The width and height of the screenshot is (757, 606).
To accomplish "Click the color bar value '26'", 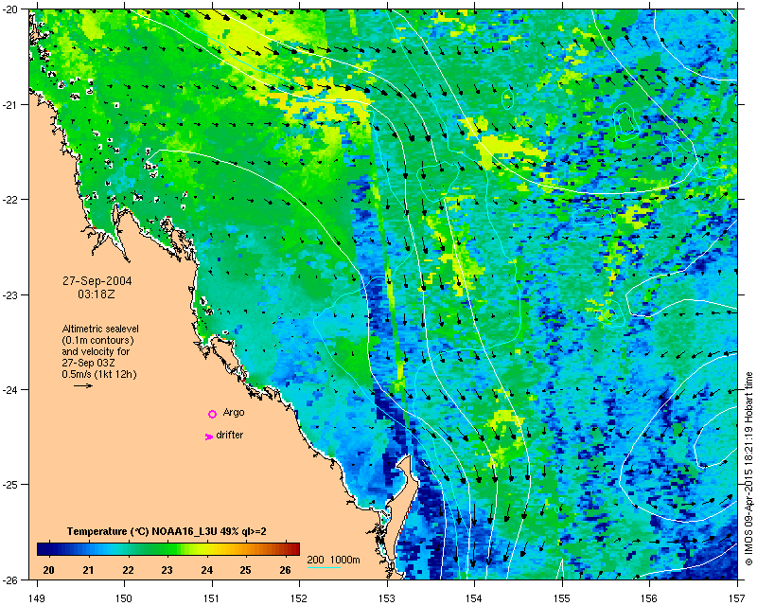I will click(286, 570).
